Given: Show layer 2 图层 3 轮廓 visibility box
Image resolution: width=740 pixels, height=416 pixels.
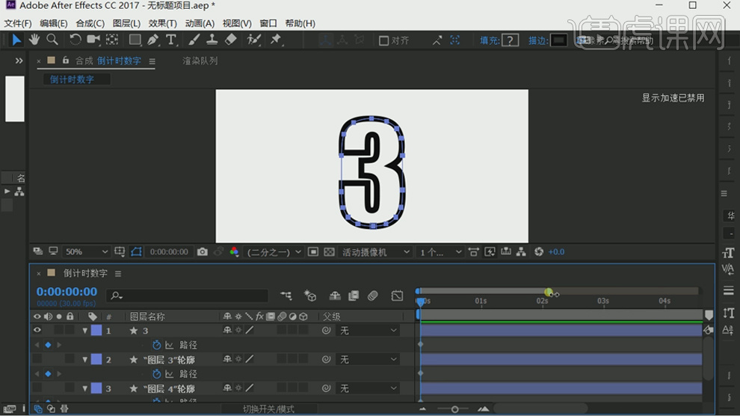Looking at the screenshot, I should [x=37, y=360].
